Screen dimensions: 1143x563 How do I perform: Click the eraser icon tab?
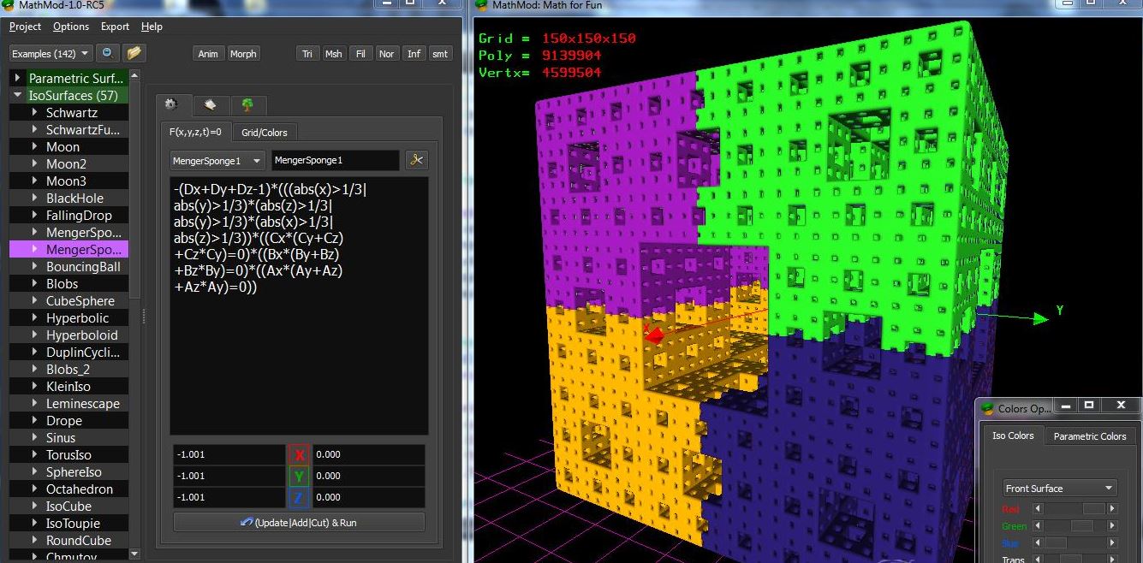tap(210, 104)
